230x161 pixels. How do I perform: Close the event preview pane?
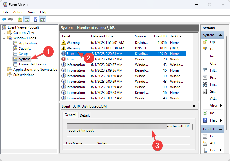click(194, 106)
